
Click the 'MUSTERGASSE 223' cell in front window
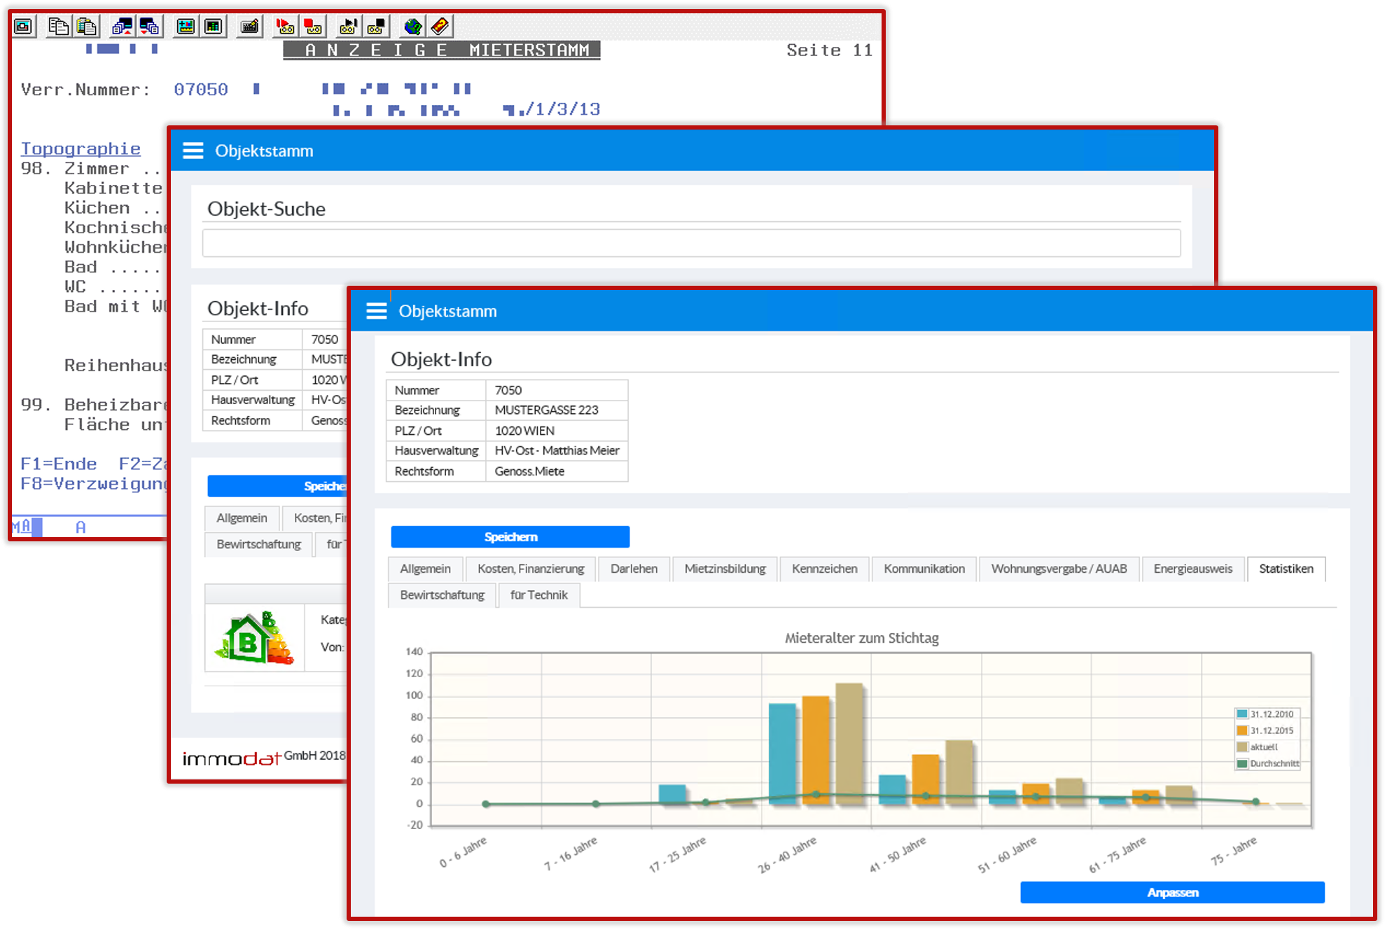point(557,410)
